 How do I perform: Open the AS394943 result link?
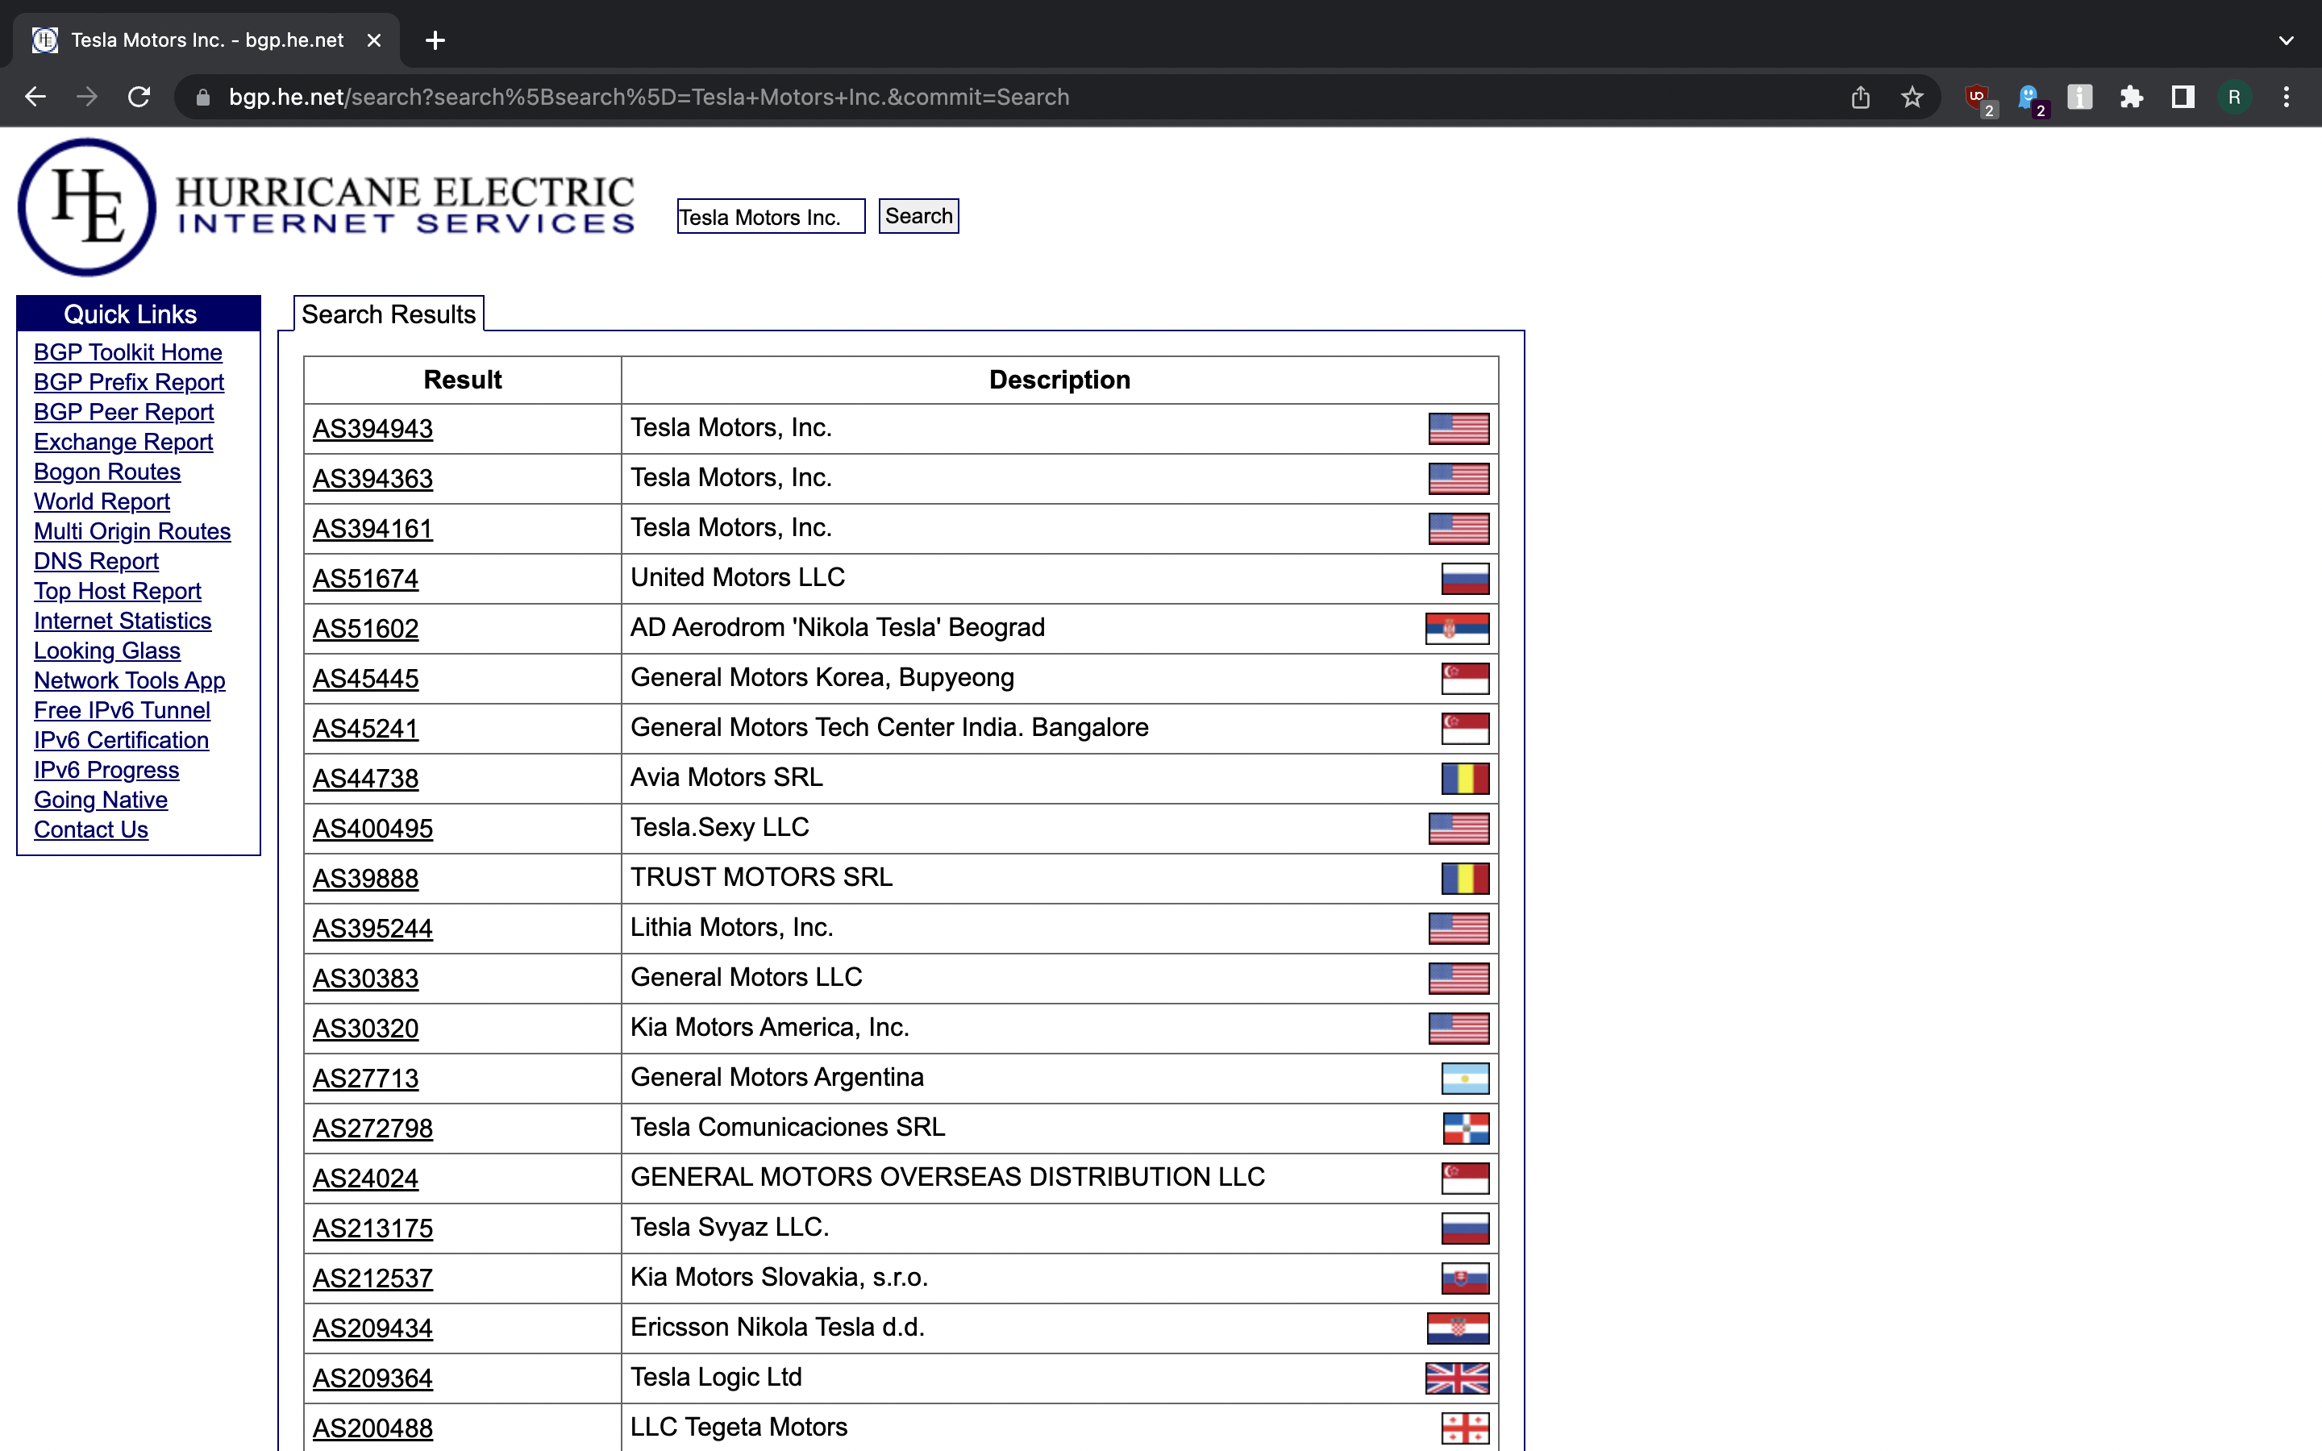point(372,429)
